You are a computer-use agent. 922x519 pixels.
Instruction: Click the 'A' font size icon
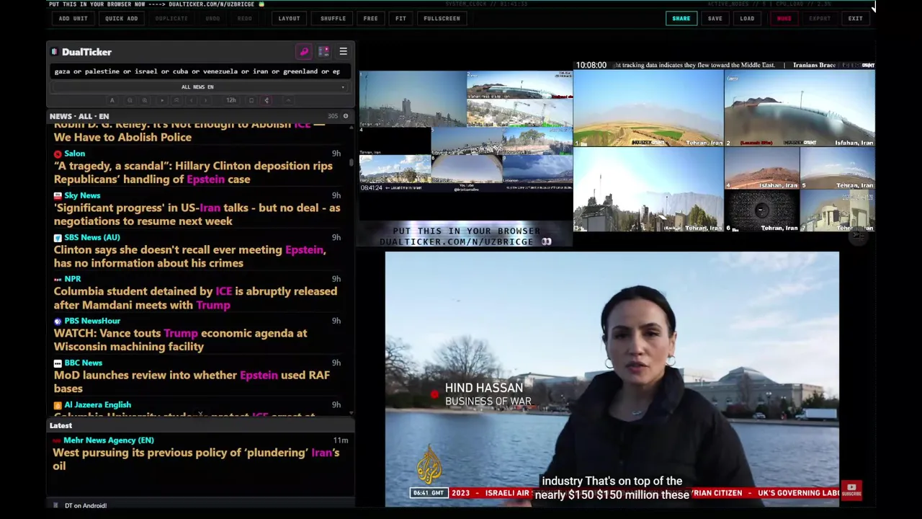coord(112,100)
